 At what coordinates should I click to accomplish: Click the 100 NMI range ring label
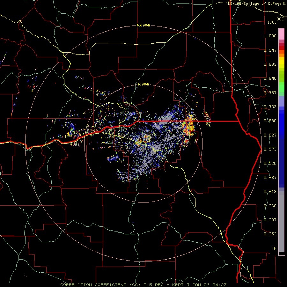click(143, 25)
